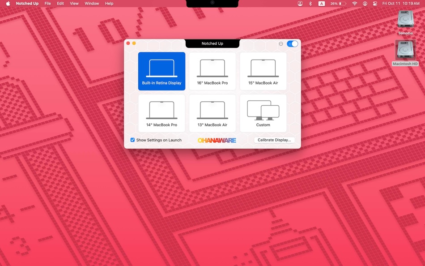
Task: Minimize the Notched Up window
Action: 134,43
